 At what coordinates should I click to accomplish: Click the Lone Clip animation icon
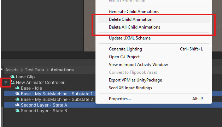point(12,77)
